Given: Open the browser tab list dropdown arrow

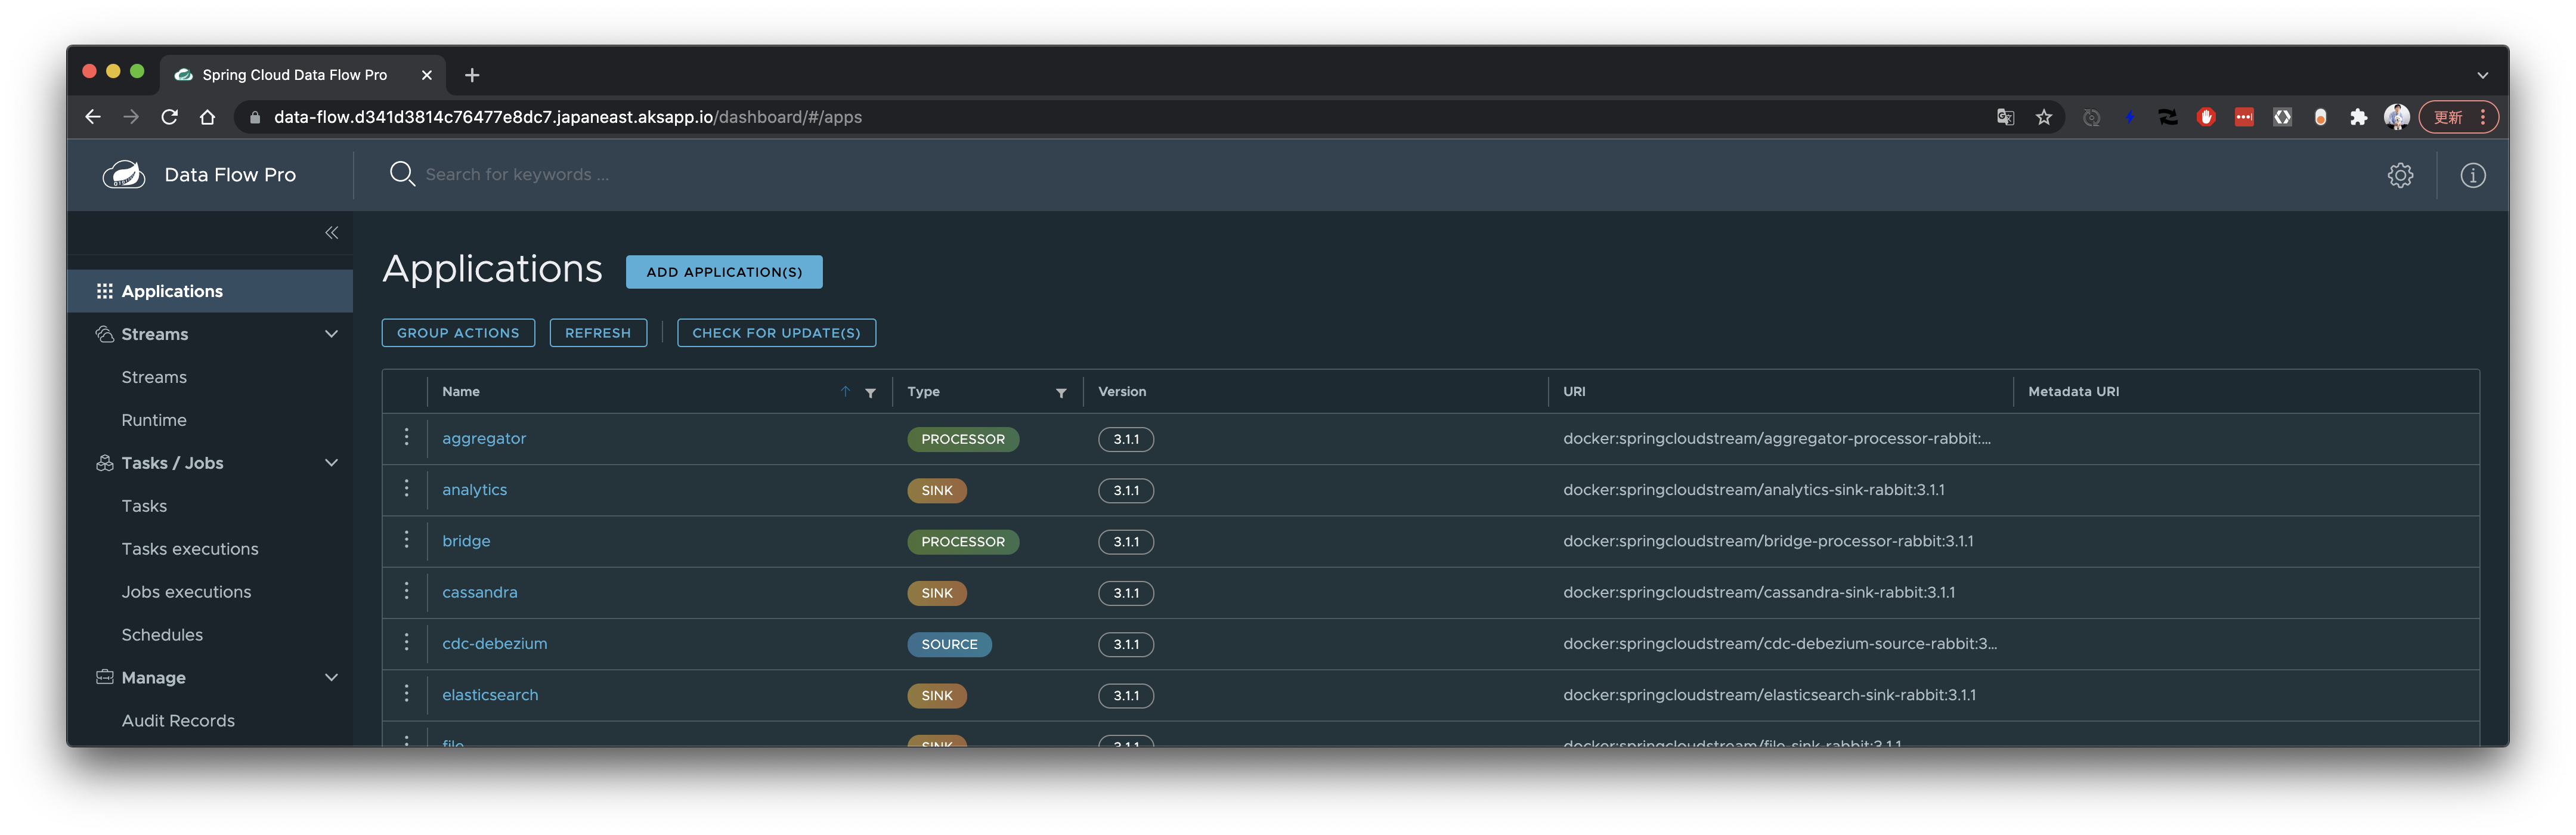Looking at the screenshot, I should coord(2482,75).
